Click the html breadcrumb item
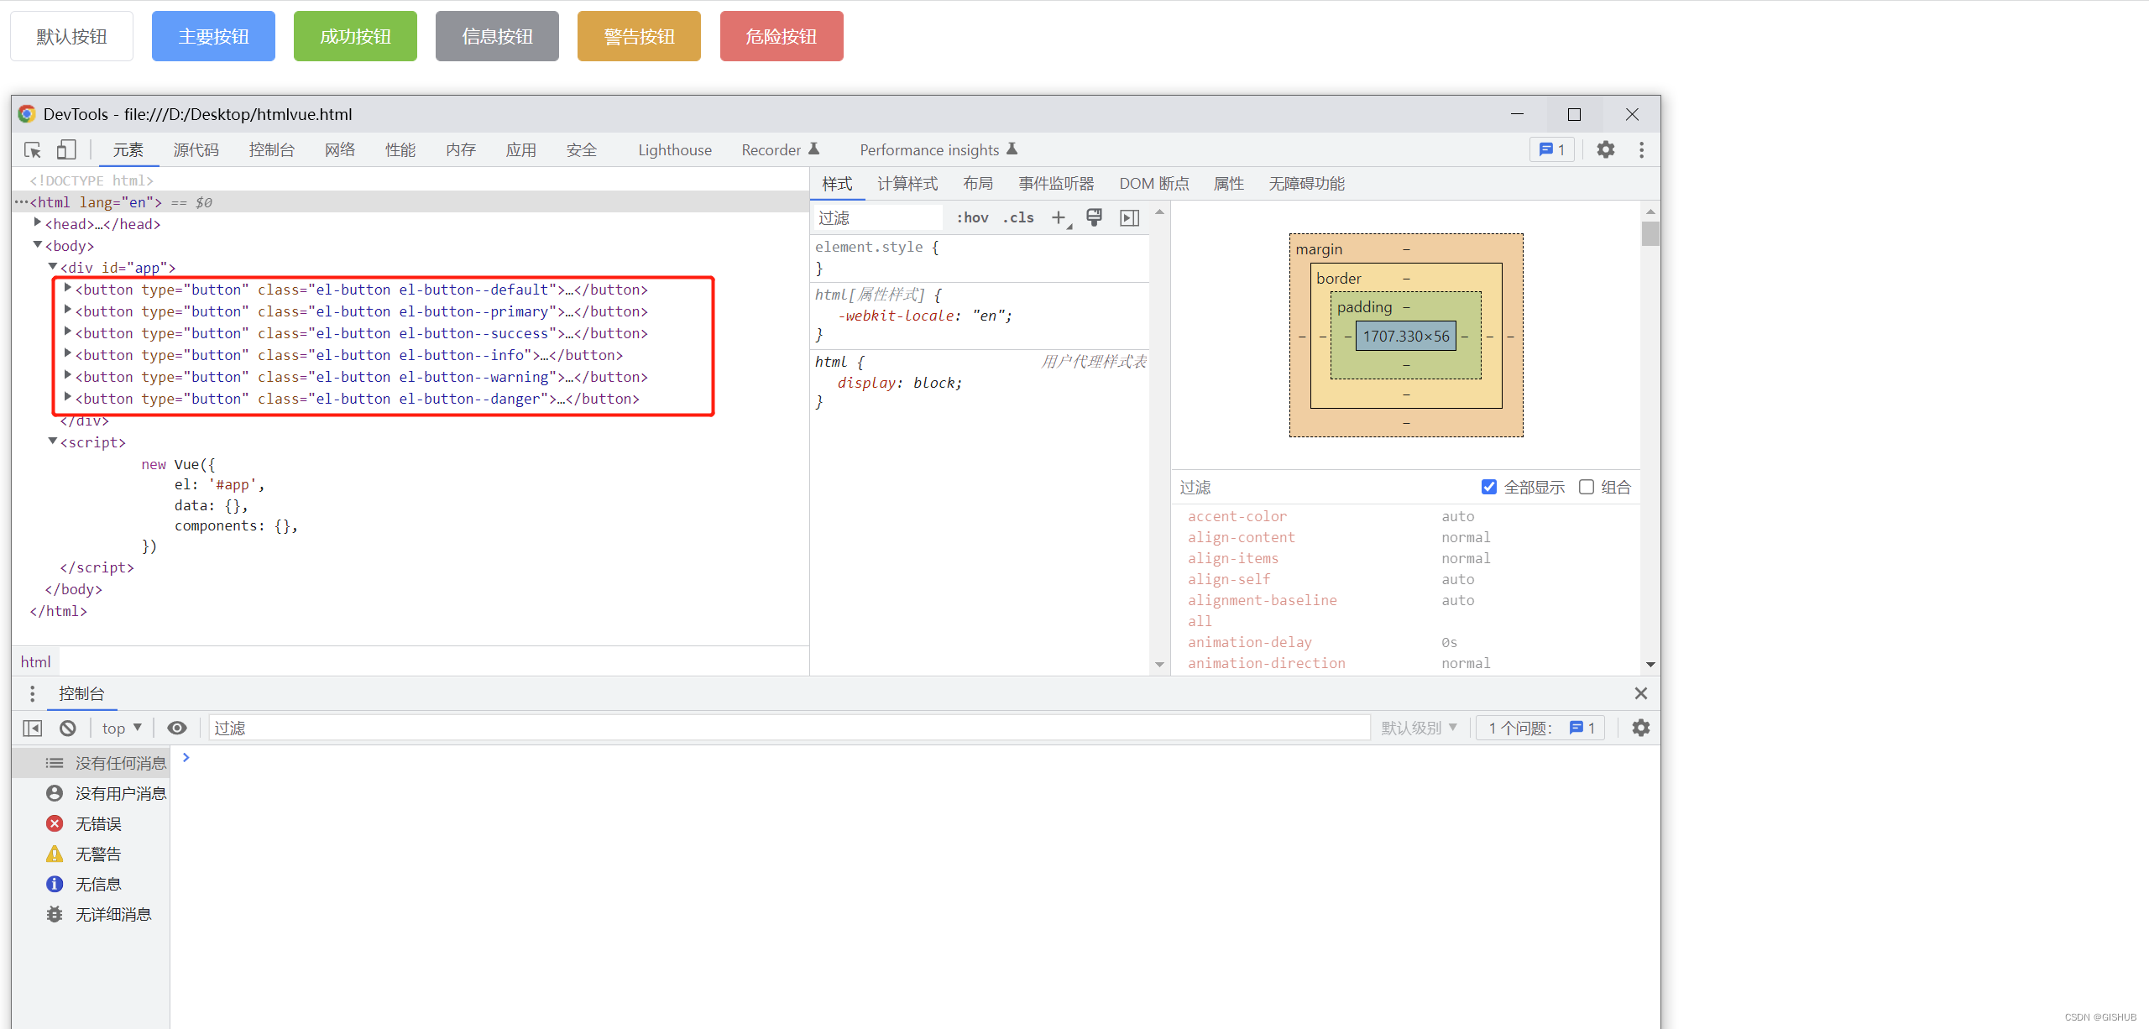2149x1029 pixels. pos(35,661)
